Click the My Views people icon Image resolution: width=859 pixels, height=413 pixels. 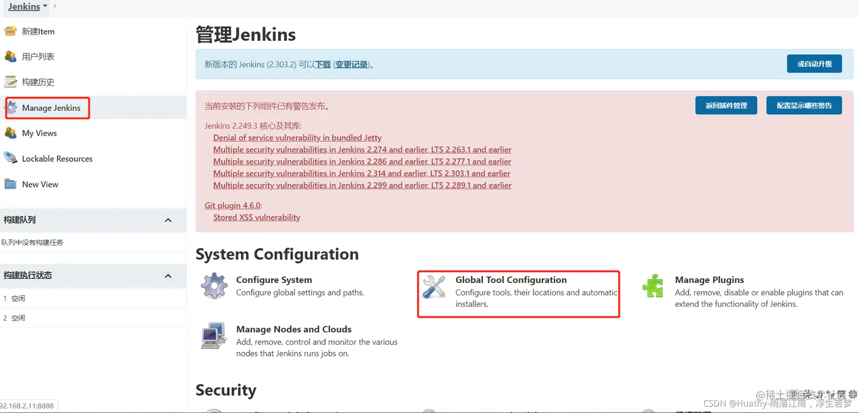click(x=10, y=133)
